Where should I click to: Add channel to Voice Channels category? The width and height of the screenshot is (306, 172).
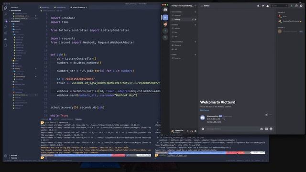tap(196, 42)
